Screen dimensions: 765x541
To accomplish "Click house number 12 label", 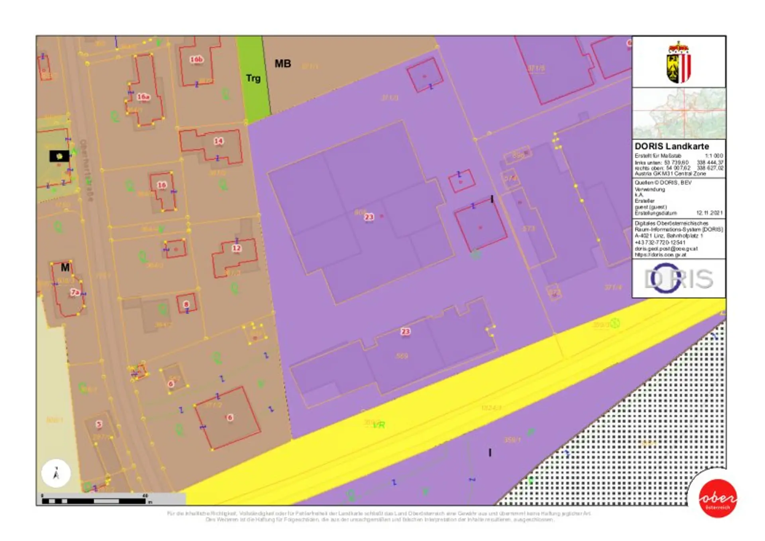I will tap(237, 248).
